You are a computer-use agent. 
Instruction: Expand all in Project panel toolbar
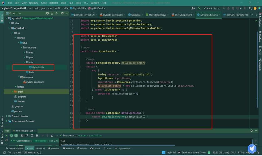click(x=52, y=13)
